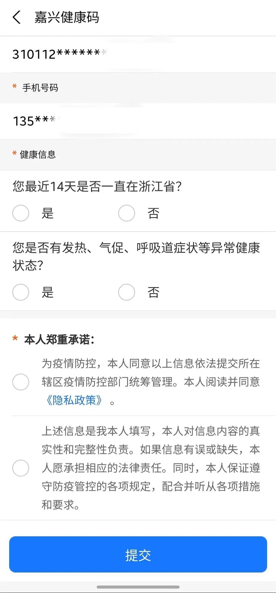Check the information authenticity pledge circle

(21, 468)
